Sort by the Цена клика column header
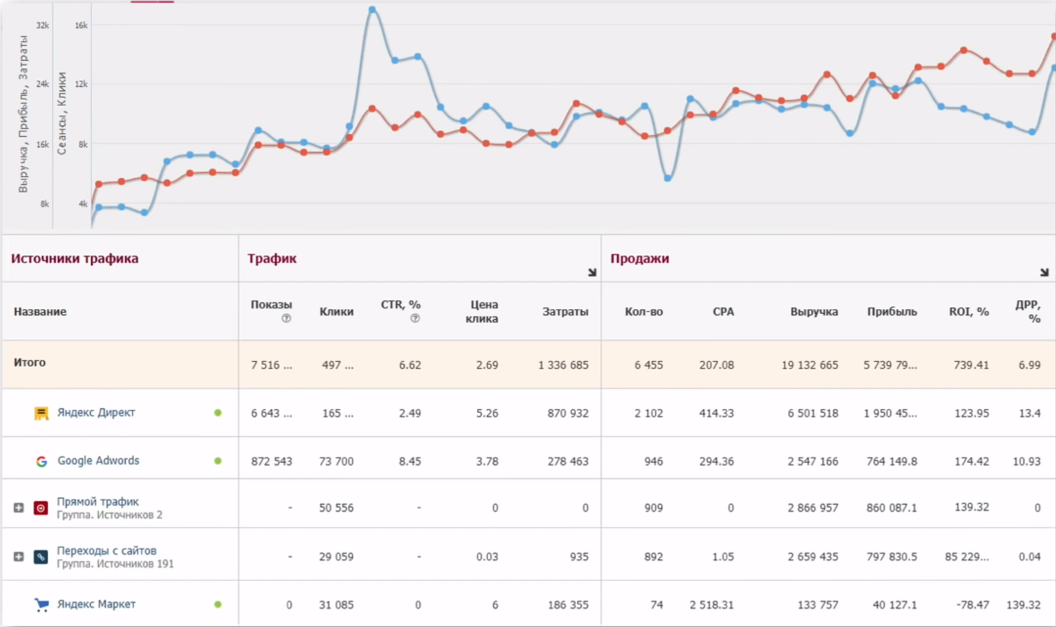Image resolution: width=1056 pixels, height=627 pixels. tap(482, 312)
